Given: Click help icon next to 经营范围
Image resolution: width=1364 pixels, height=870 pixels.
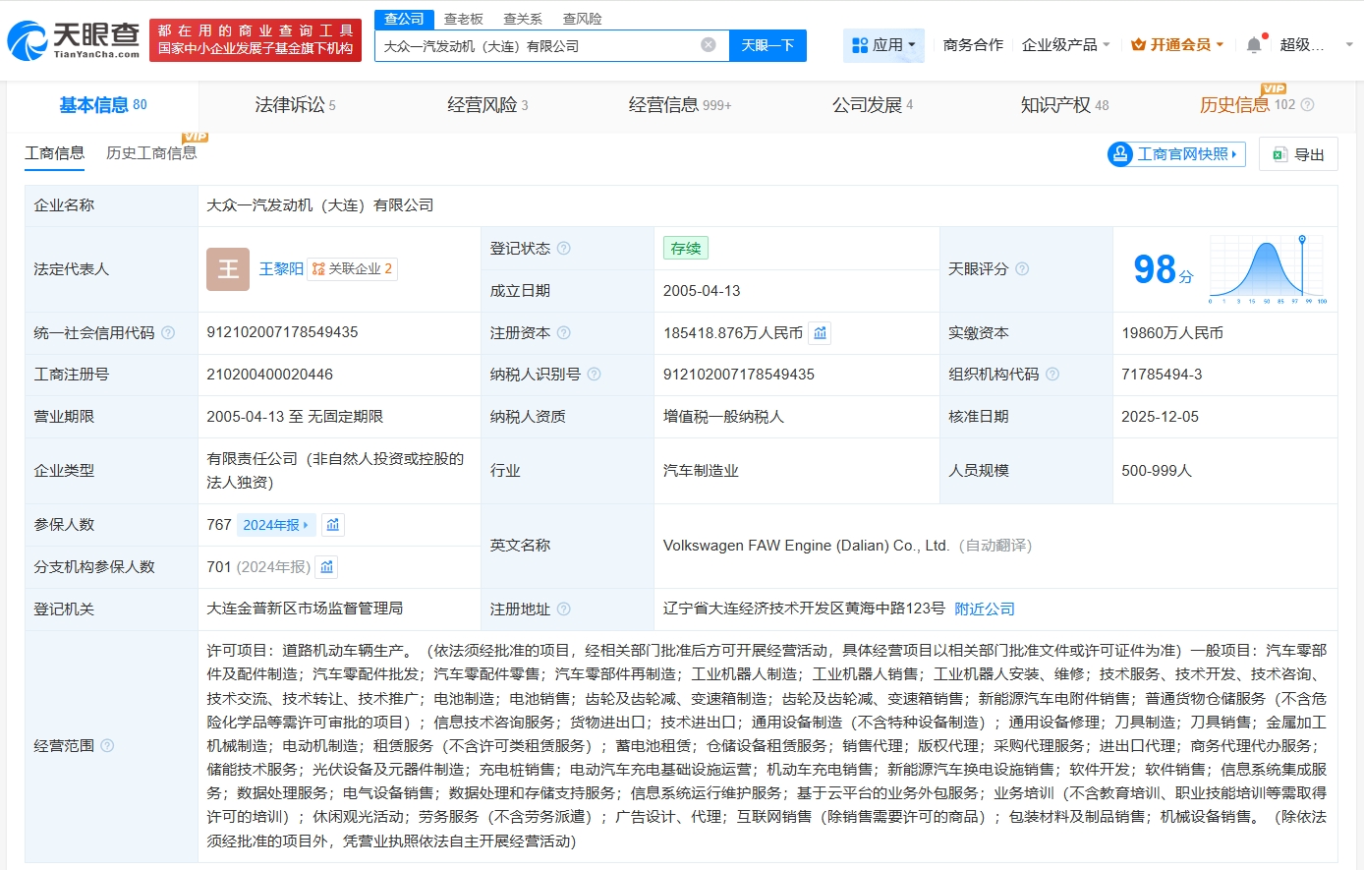Looking at the screenshot, I should point(107,746).
